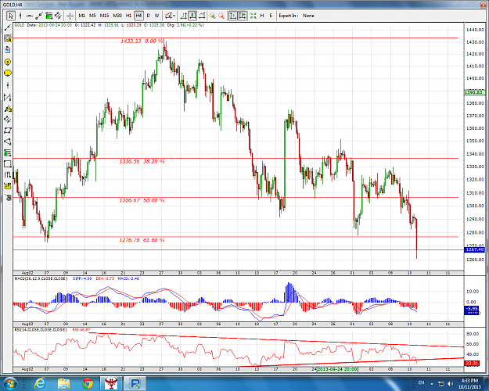
Task: Select the vertical line drawing tool
Action: point(20,16)
